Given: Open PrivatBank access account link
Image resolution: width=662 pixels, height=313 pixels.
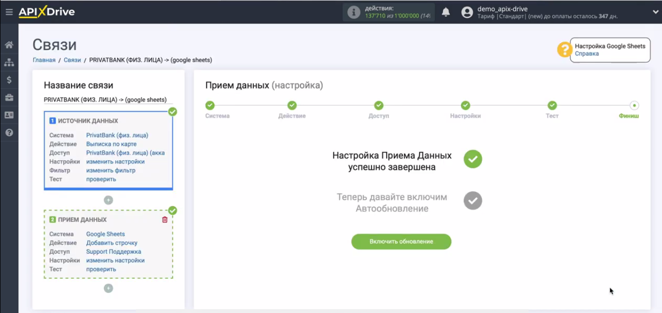Looking at the screenshot, I should pyautogui.click(x=126, y=153).
